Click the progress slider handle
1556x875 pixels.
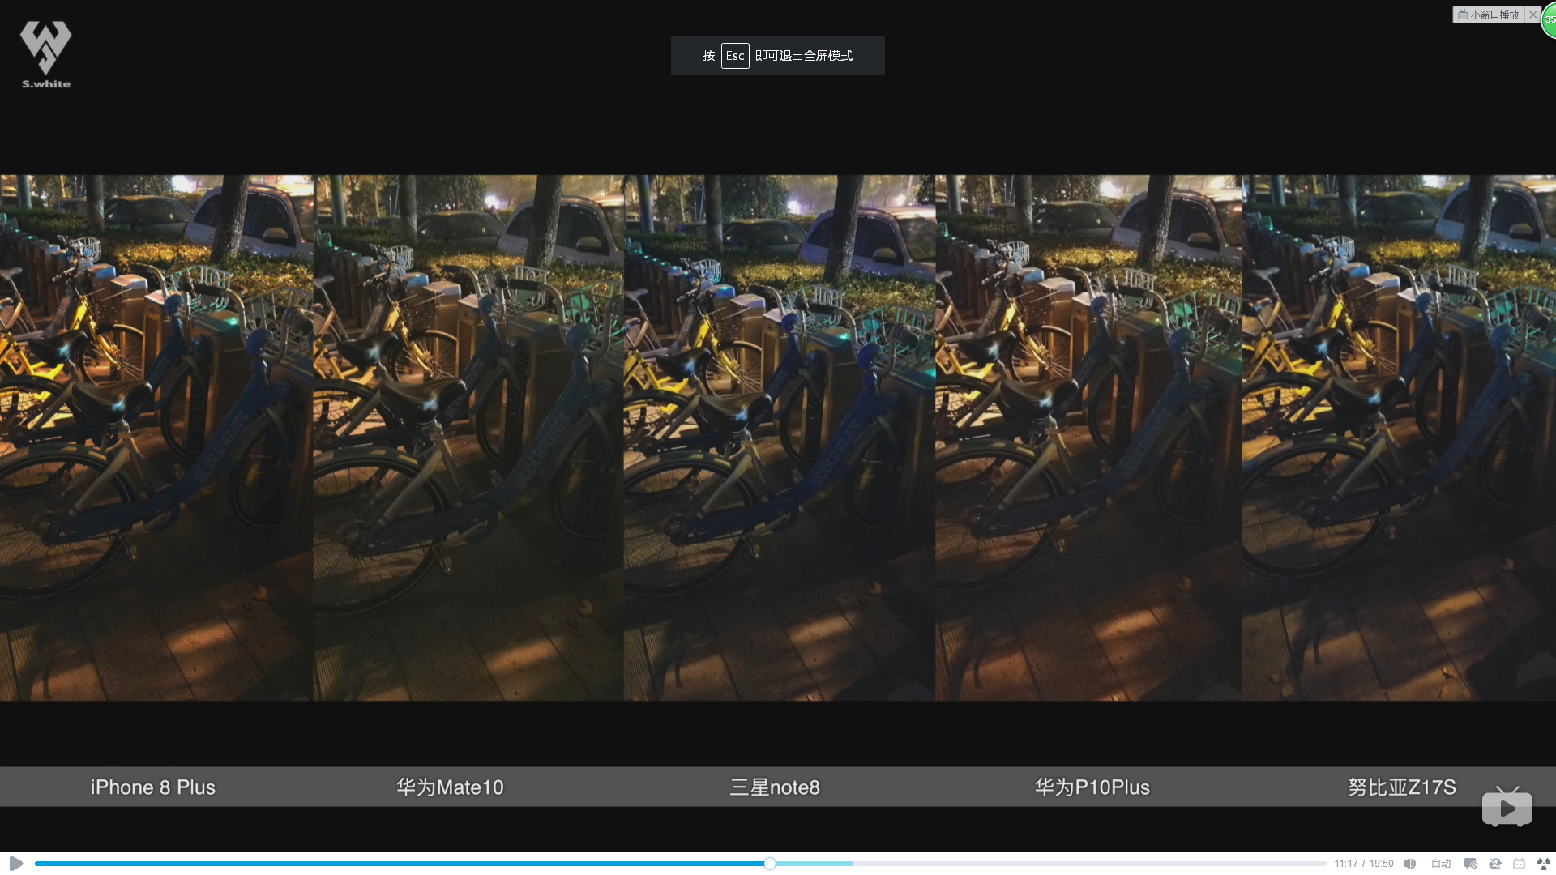(x=770, y=864)
